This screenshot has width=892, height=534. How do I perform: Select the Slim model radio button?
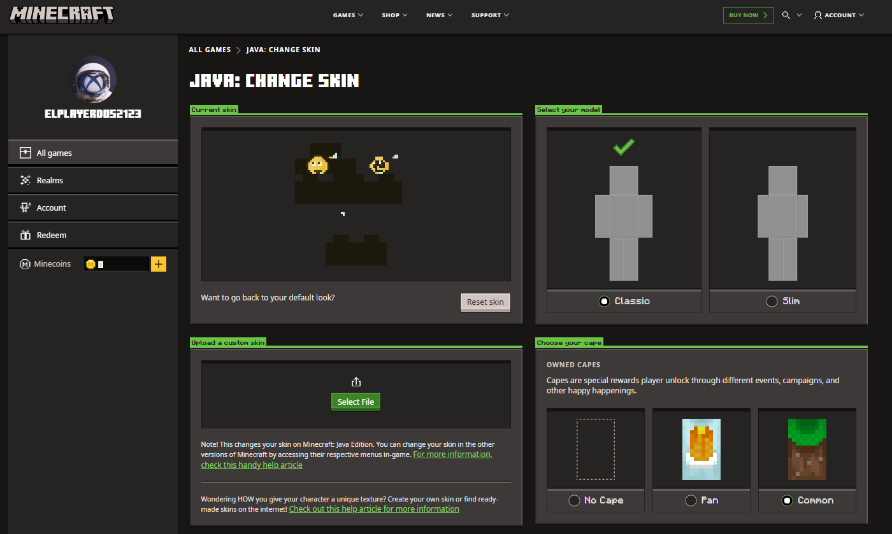coord(772,301)
